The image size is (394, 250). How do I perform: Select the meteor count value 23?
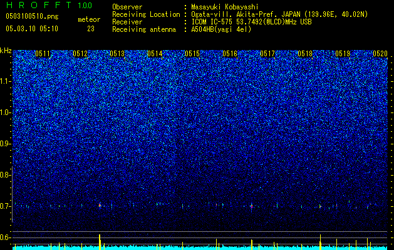(x=91, y=29)
